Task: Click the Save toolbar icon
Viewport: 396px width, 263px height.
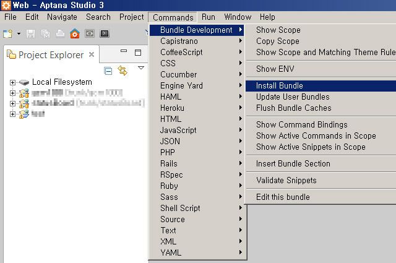Action: (30, 33)
